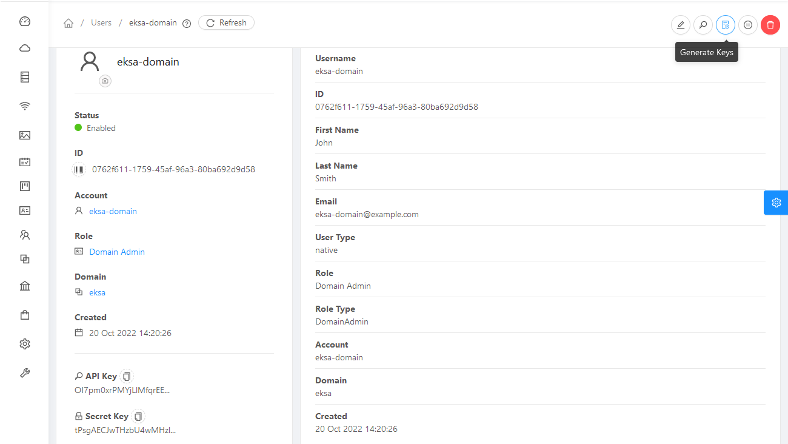Screen dimensions: 788x444
Task: Open the Tools section via wrench icon
Action: tap(24, 372)
